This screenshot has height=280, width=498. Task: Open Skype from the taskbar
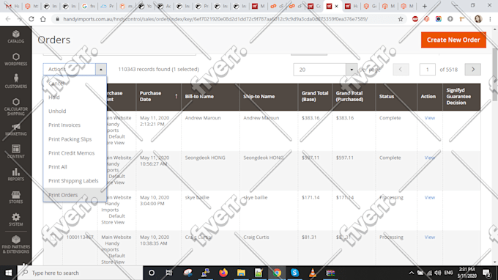click(x=294, y=273)
